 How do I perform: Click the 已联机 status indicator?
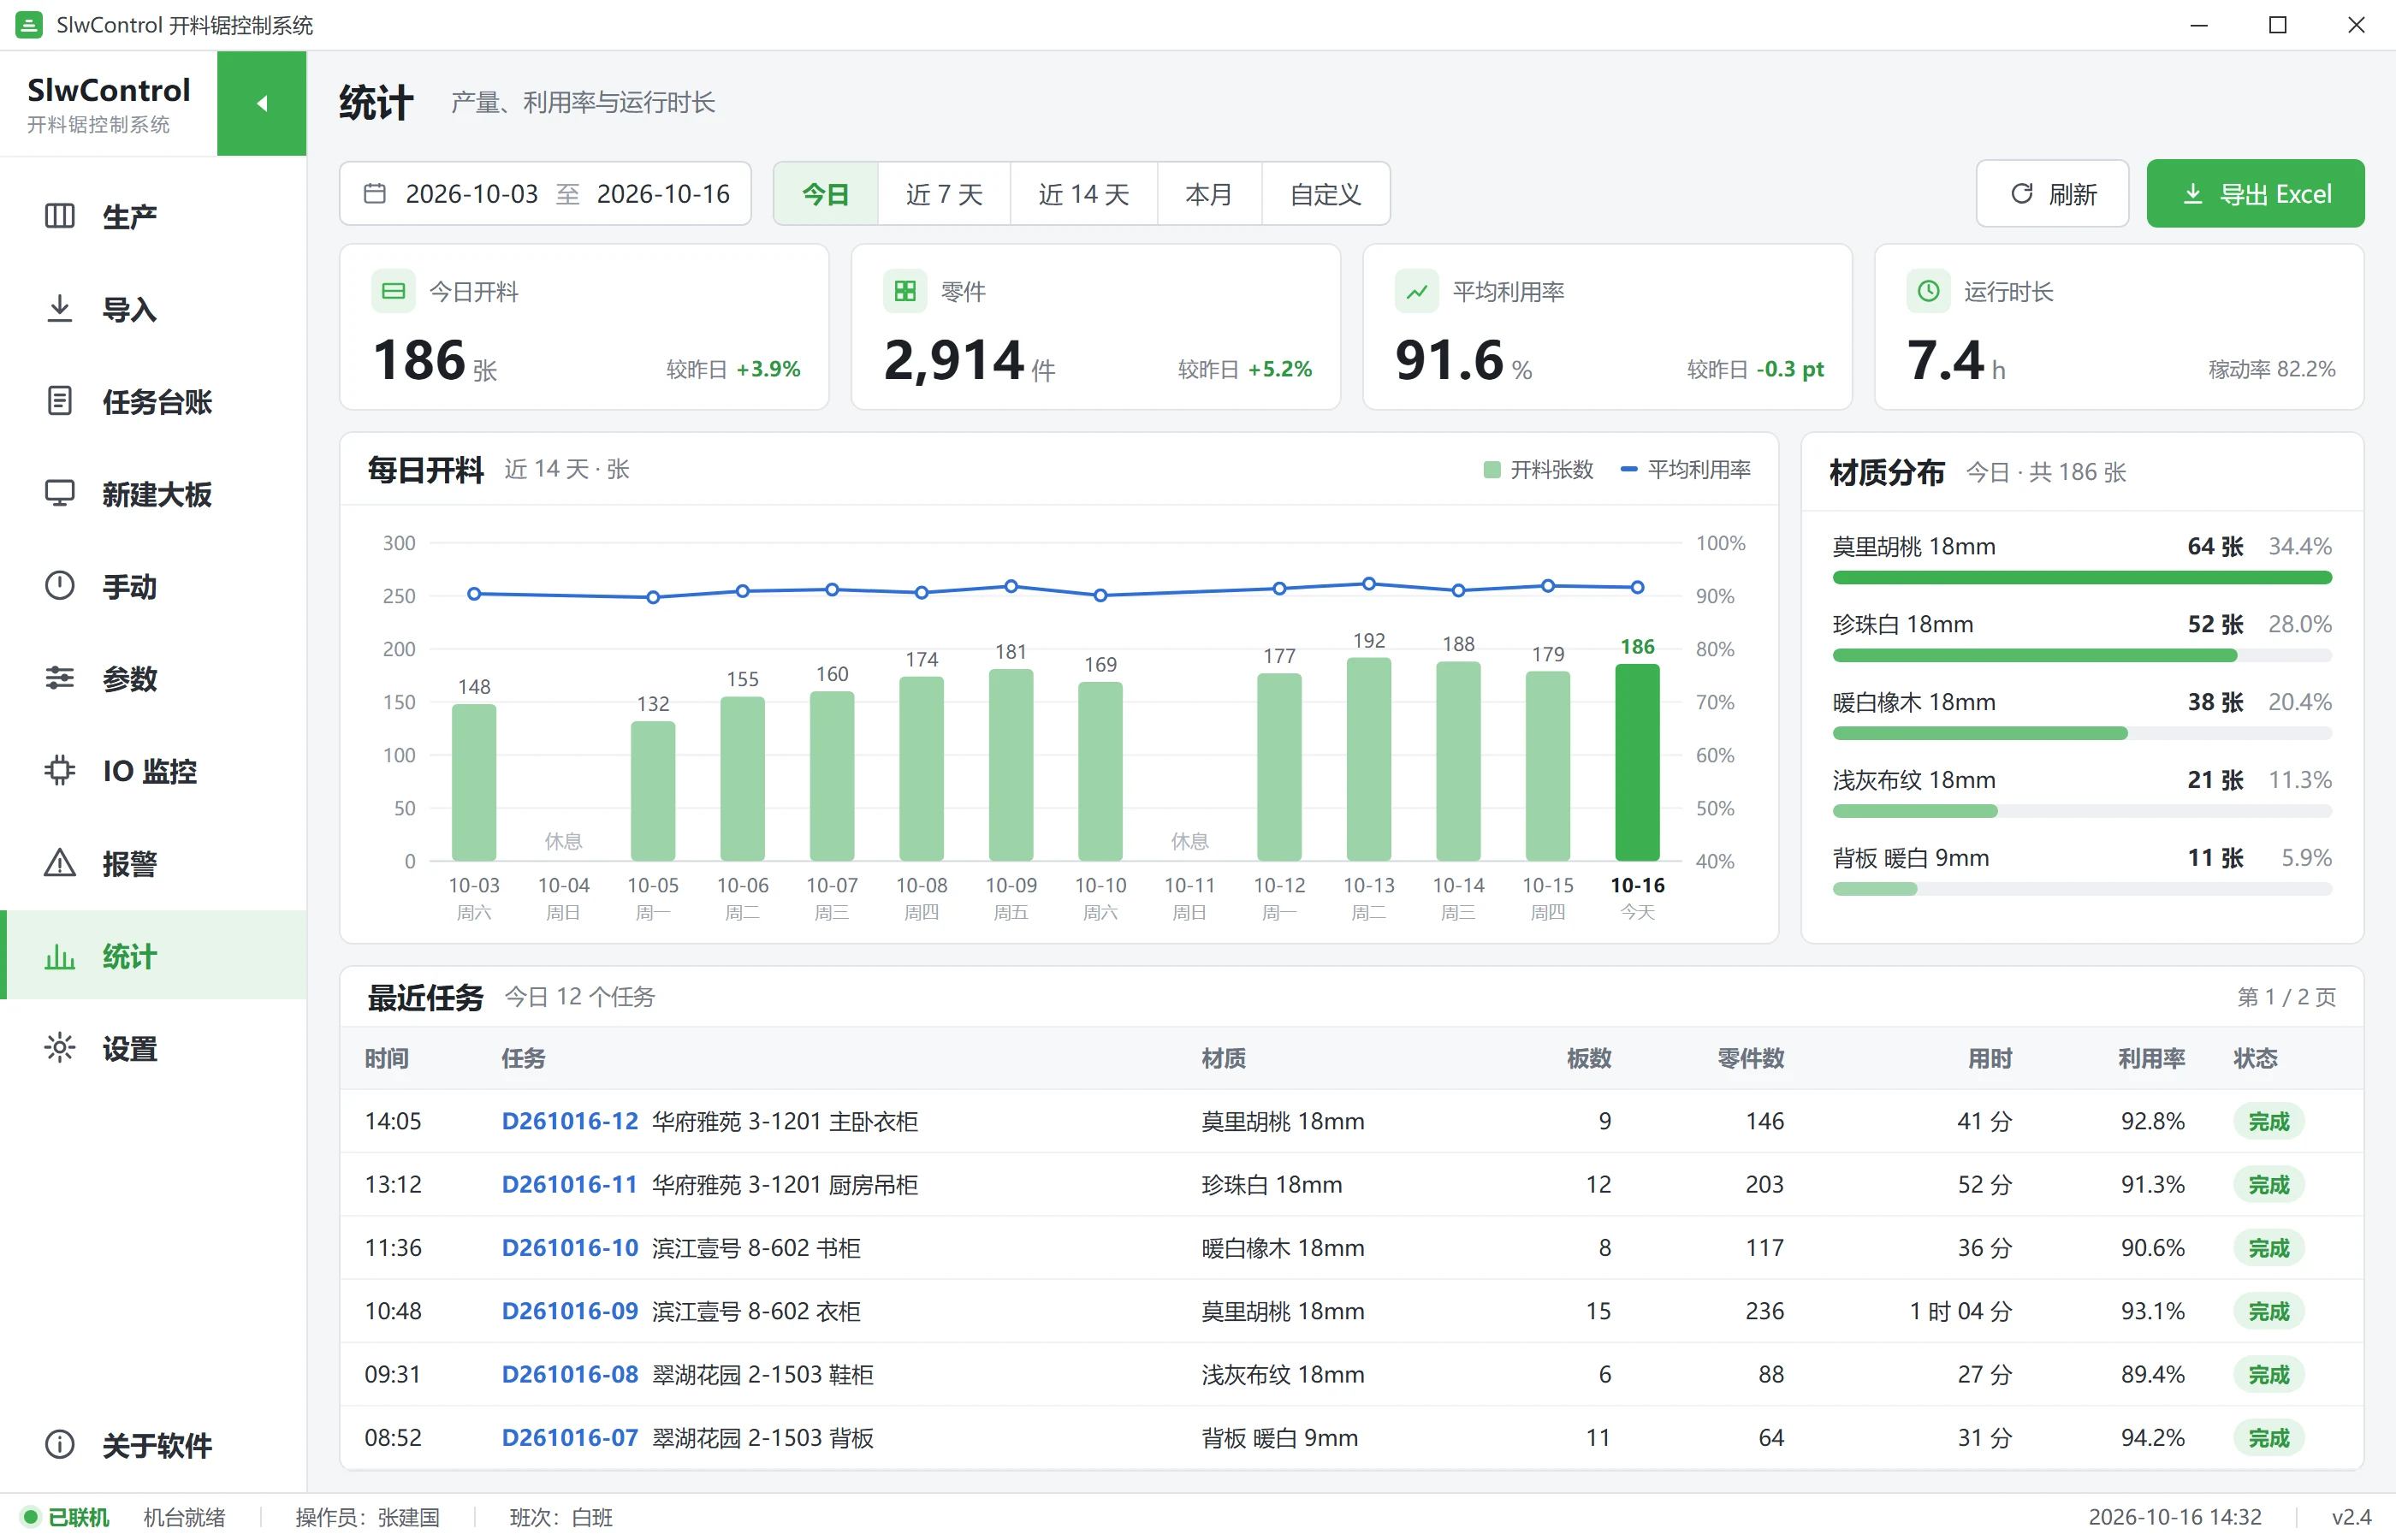[66, 1517]
